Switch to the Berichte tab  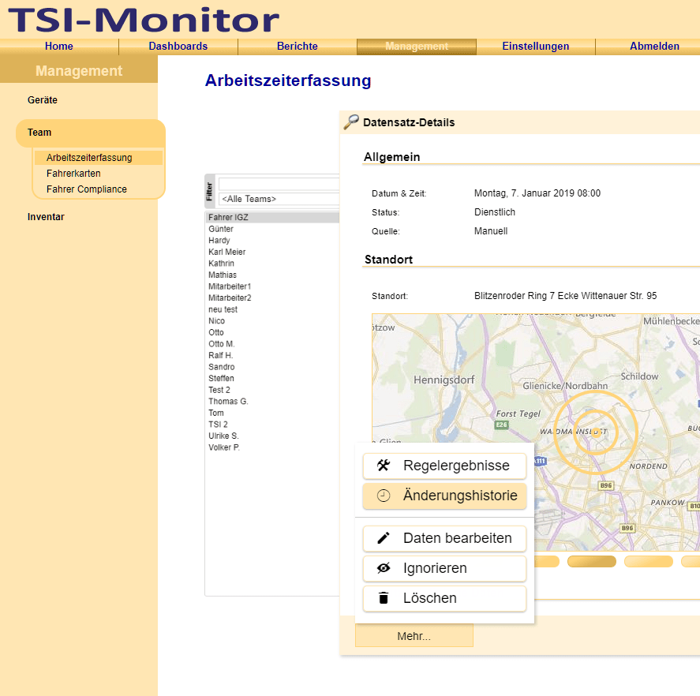[x=298, y=47]
